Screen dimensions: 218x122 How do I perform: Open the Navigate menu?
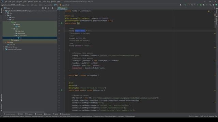[x=19, y=2]
